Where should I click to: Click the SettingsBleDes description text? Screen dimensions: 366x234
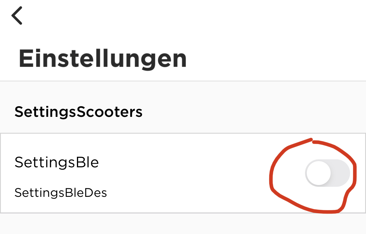click(60, 193)
